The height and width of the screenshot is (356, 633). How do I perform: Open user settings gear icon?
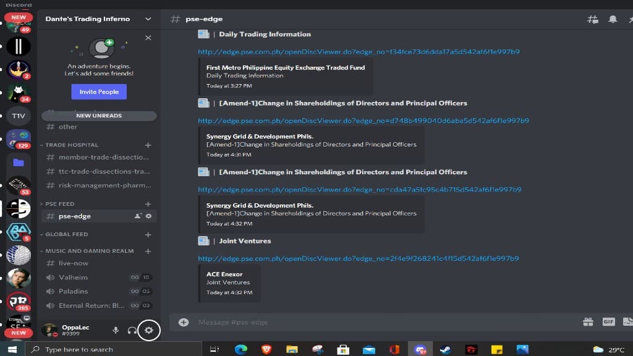[x=149, y=330]
